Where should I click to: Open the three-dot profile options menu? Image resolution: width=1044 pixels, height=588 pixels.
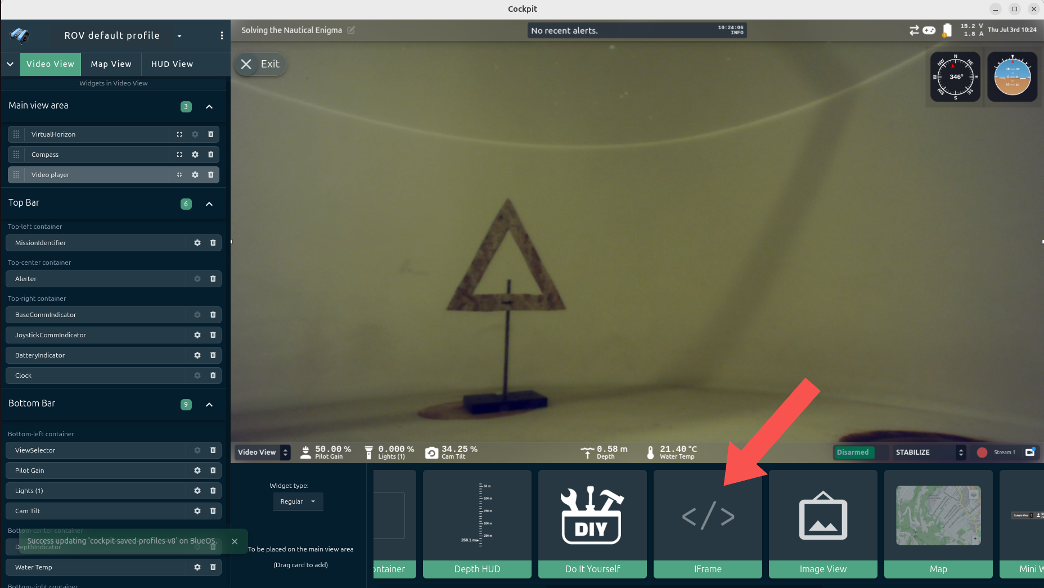coord(222,35)
